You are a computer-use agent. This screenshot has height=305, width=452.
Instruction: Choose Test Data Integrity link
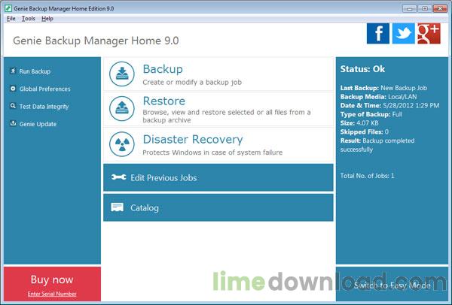[x=44, y=107]
